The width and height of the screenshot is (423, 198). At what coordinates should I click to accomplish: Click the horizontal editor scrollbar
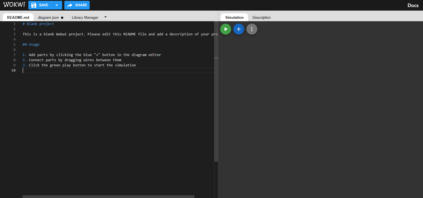click(x=108, y=196)
